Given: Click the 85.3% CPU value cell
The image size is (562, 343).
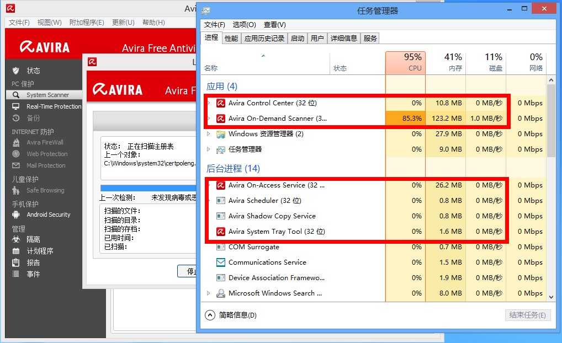Looking at the screenshot, I should coord(405,119).
